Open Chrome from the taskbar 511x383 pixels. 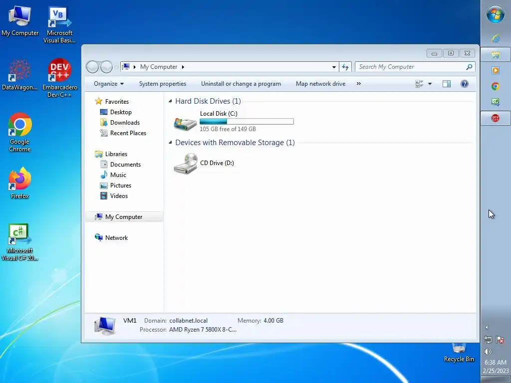496,86
